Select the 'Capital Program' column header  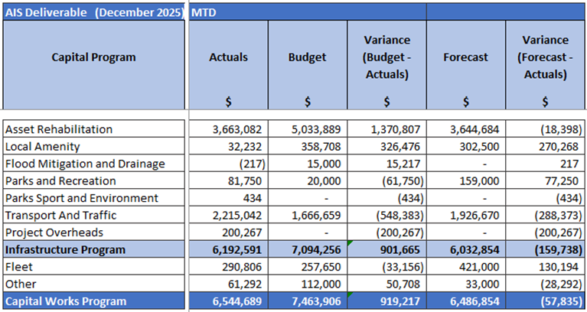tap(93, 57)
